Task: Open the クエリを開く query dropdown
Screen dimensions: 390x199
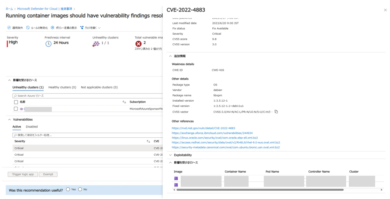Action: point(90,28)
